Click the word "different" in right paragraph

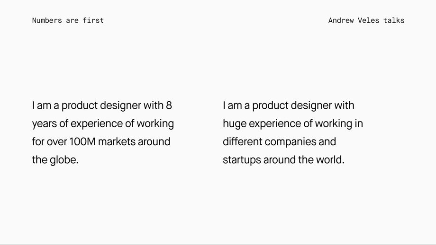pyautogui.click(x=243, y=141)
